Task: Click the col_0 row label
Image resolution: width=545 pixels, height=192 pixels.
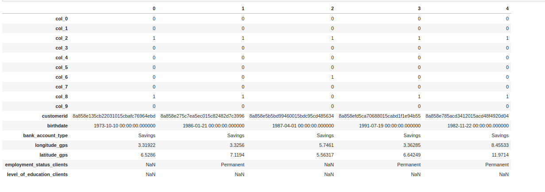Action: (62, 19)
